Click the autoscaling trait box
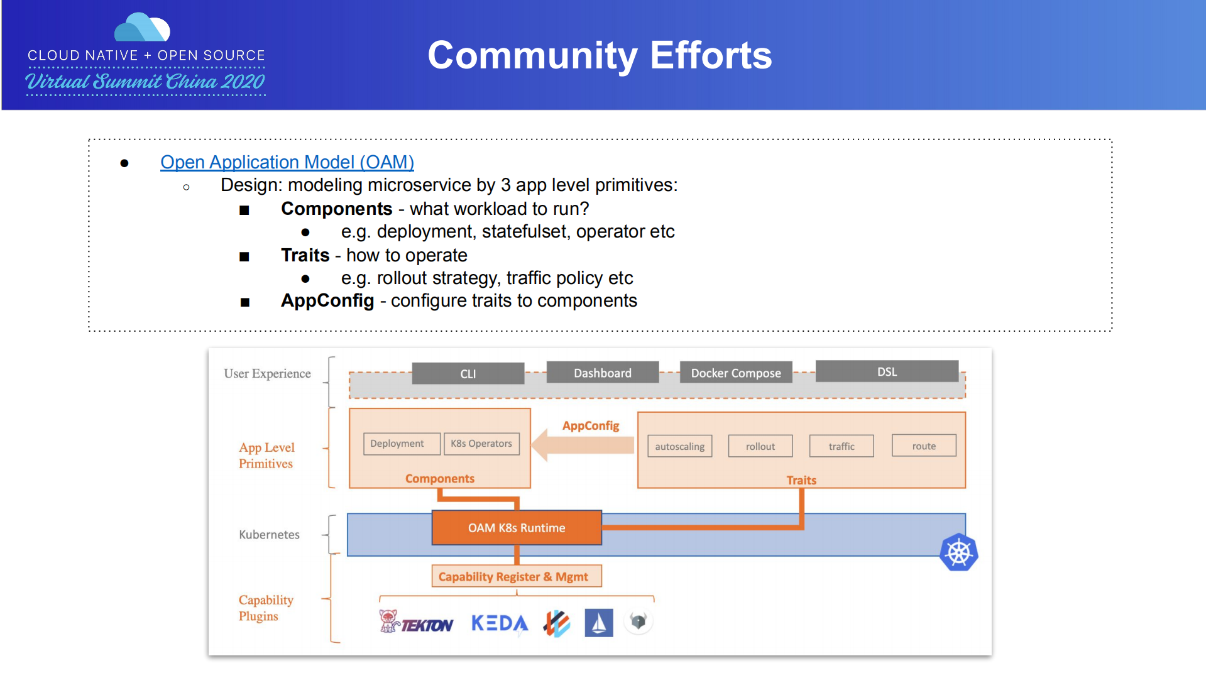This screenshot has height=678, width=1206. click(x=680, y=446)
